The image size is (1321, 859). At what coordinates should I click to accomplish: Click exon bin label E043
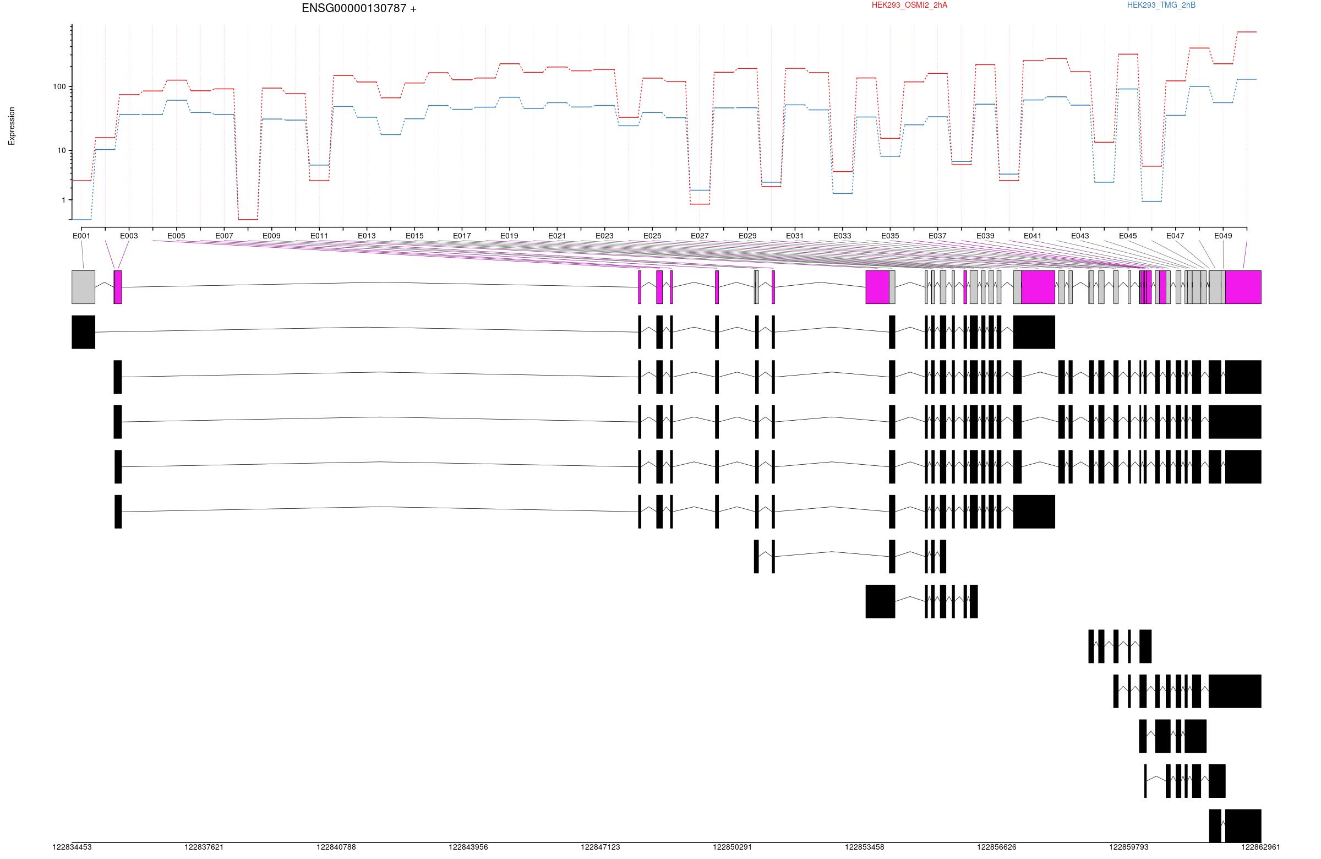(x=1080, y=236)
